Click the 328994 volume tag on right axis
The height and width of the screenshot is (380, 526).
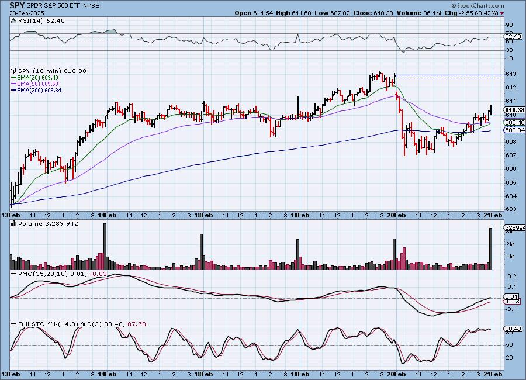click(x=514, y=228)
